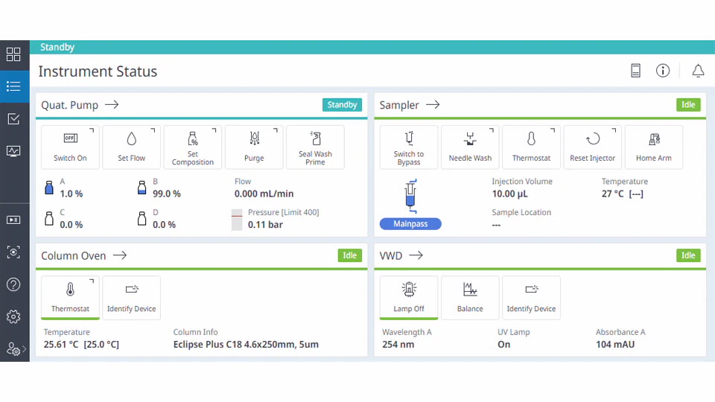Viewport: 715px width, 402px height.
Task: Click the pressure level indicator bar
Action: click(x=237, y=220)
